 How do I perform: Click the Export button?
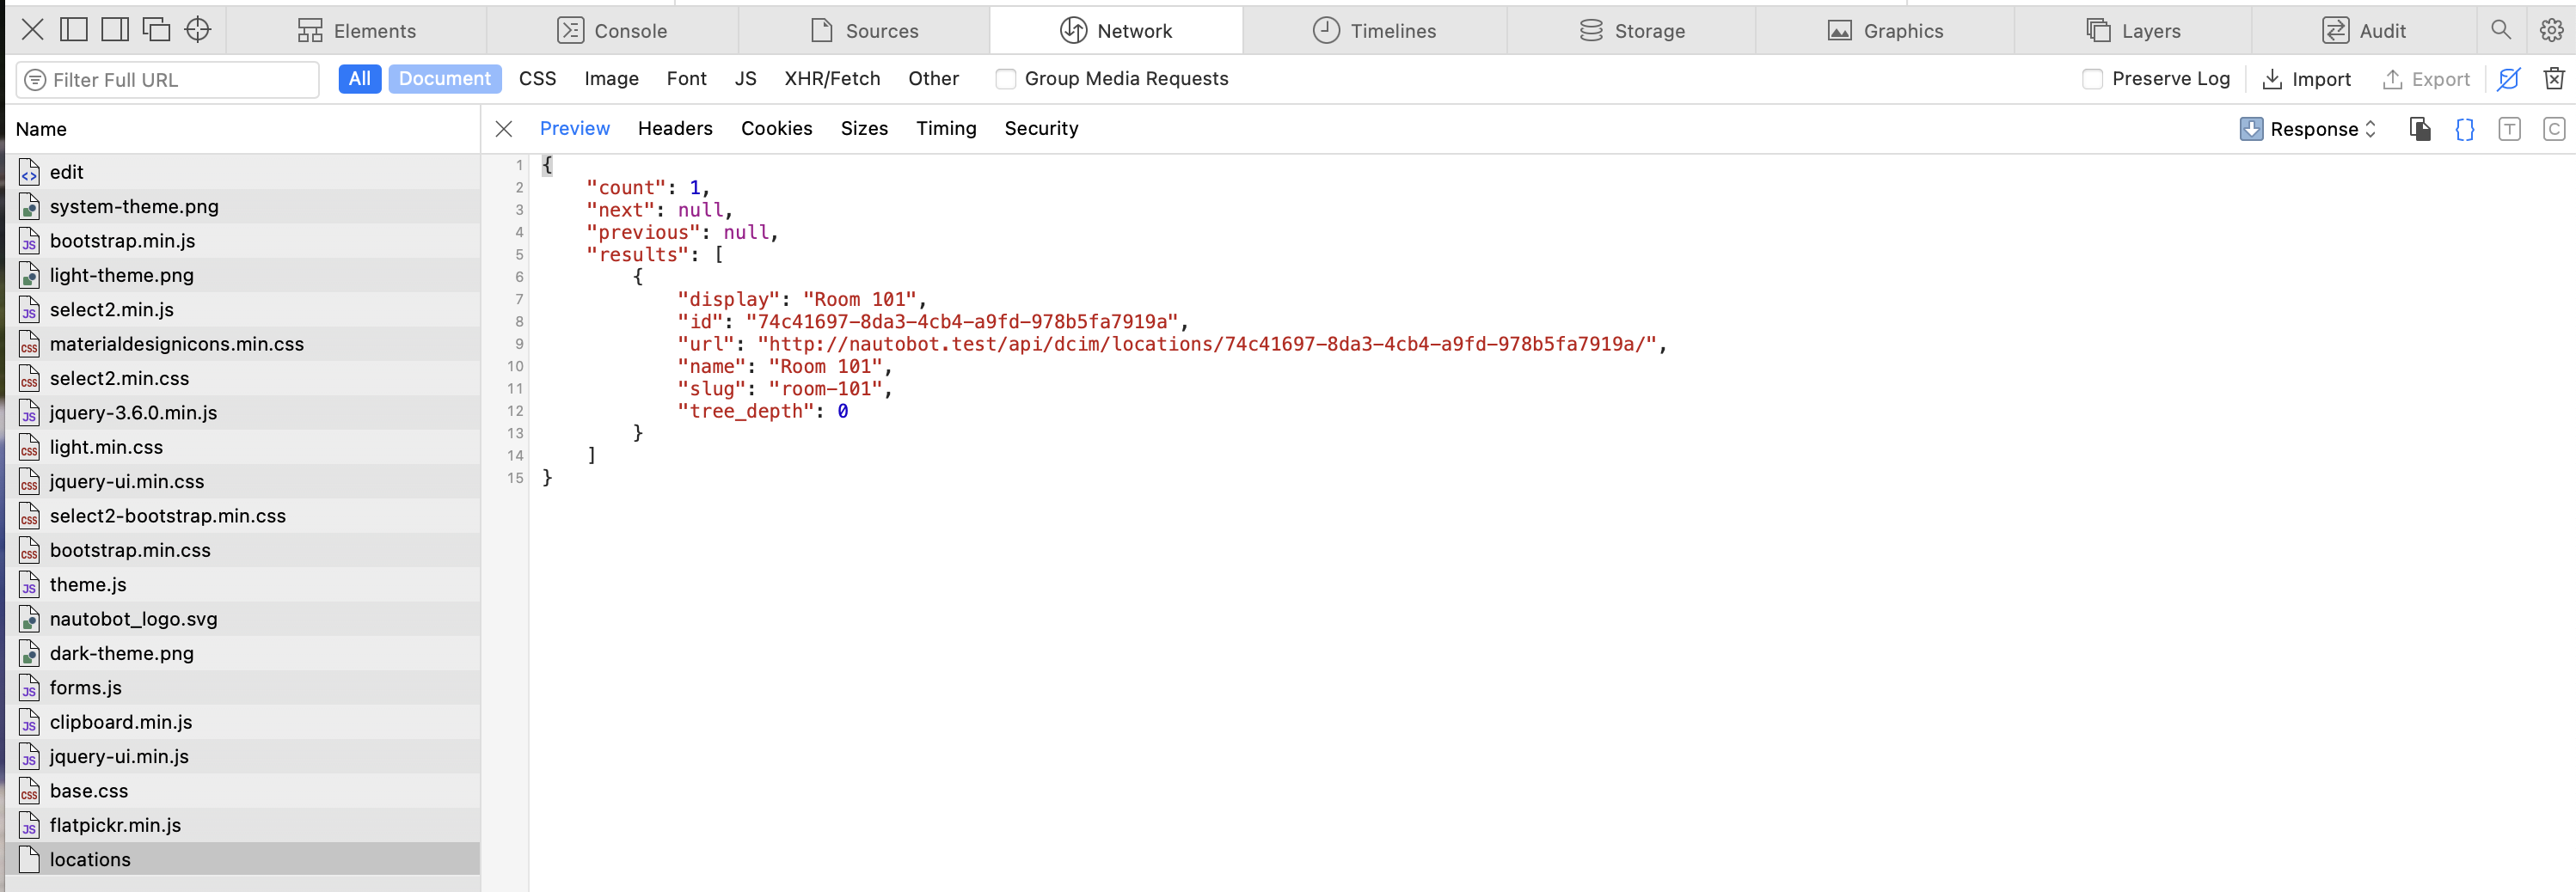(x=2427, y=79)
